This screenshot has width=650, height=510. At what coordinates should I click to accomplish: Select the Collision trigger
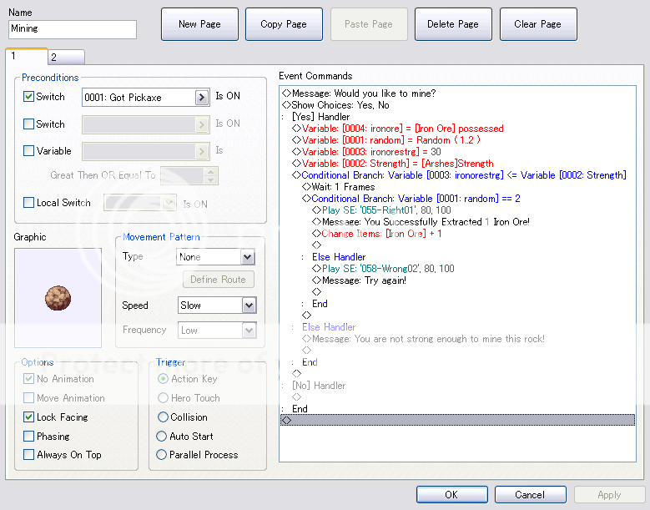(x=163, y=417)
